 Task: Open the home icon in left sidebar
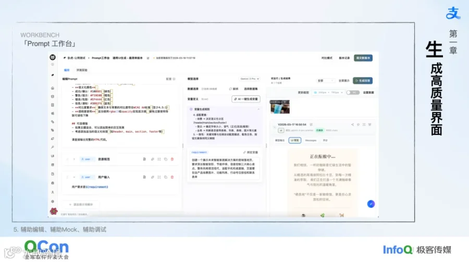(53, 88)
